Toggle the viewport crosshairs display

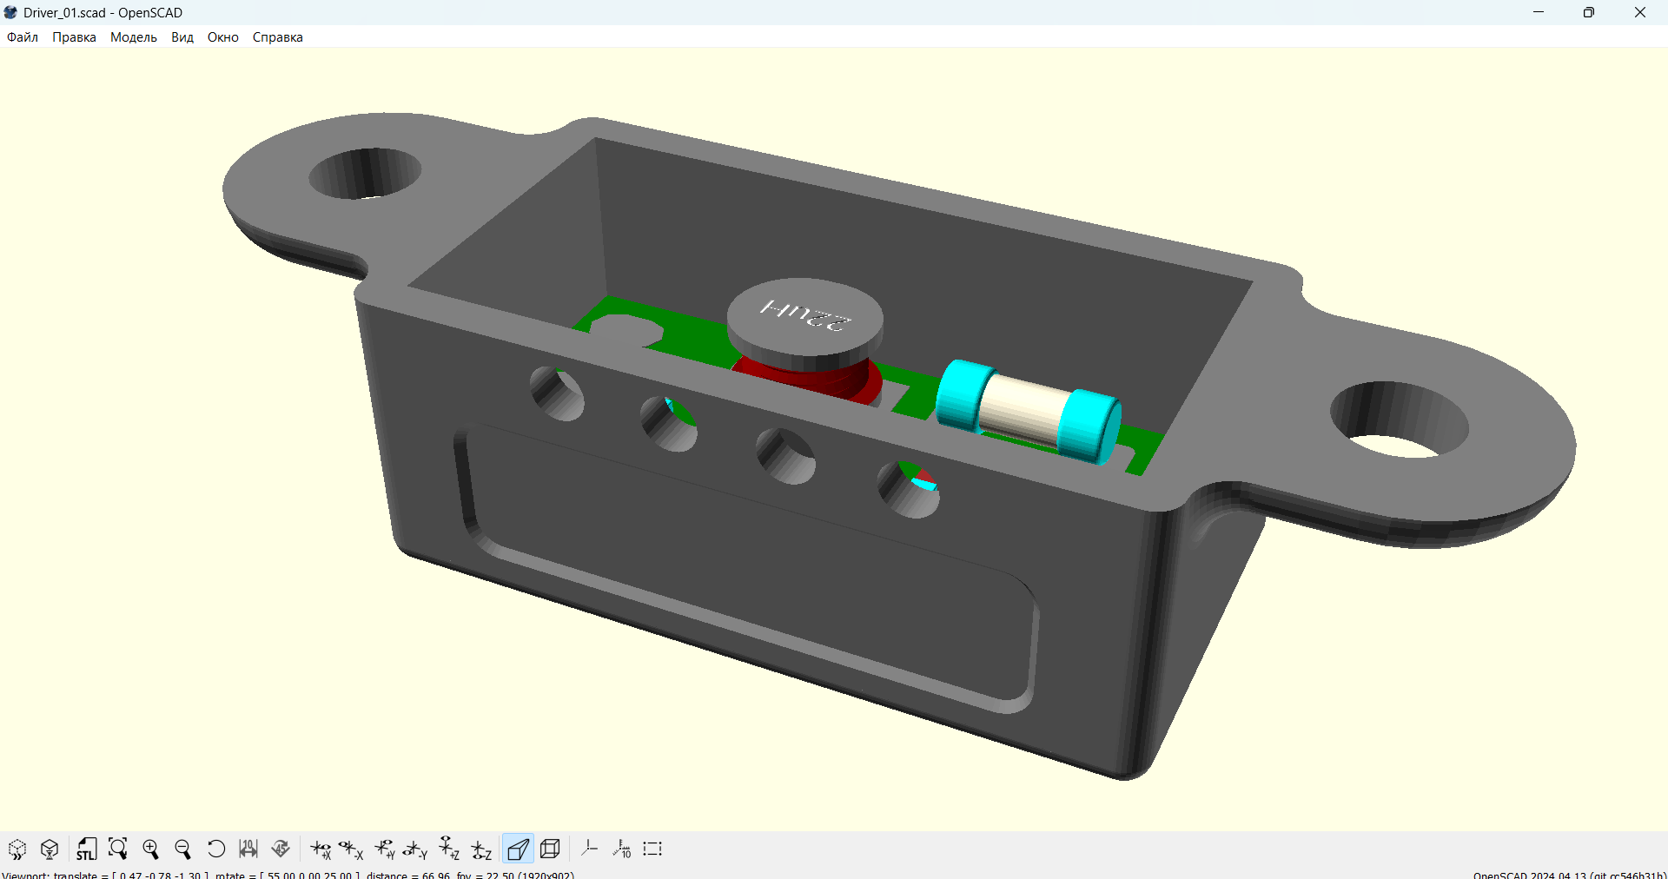(x=652, y=849)
